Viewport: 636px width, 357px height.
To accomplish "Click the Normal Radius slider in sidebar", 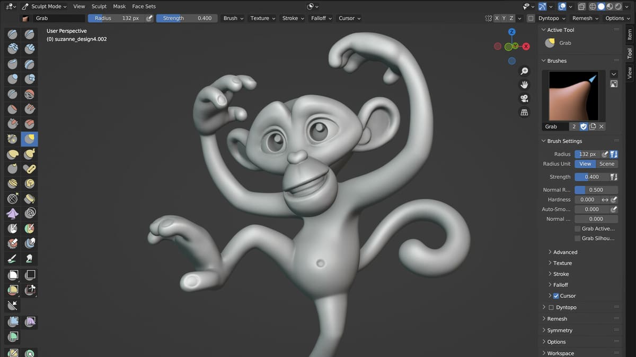I will point(596,190).
